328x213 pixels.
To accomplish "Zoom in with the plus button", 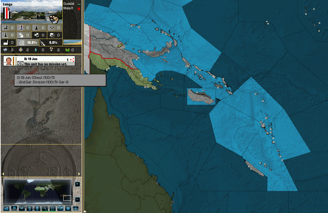I will (x=77, y=184).
